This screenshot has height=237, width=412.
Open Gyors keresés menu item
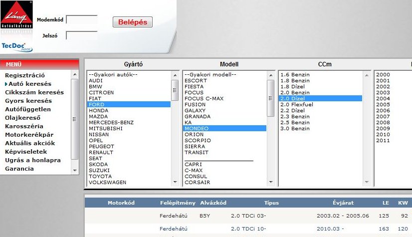click(x=28, y=101)
